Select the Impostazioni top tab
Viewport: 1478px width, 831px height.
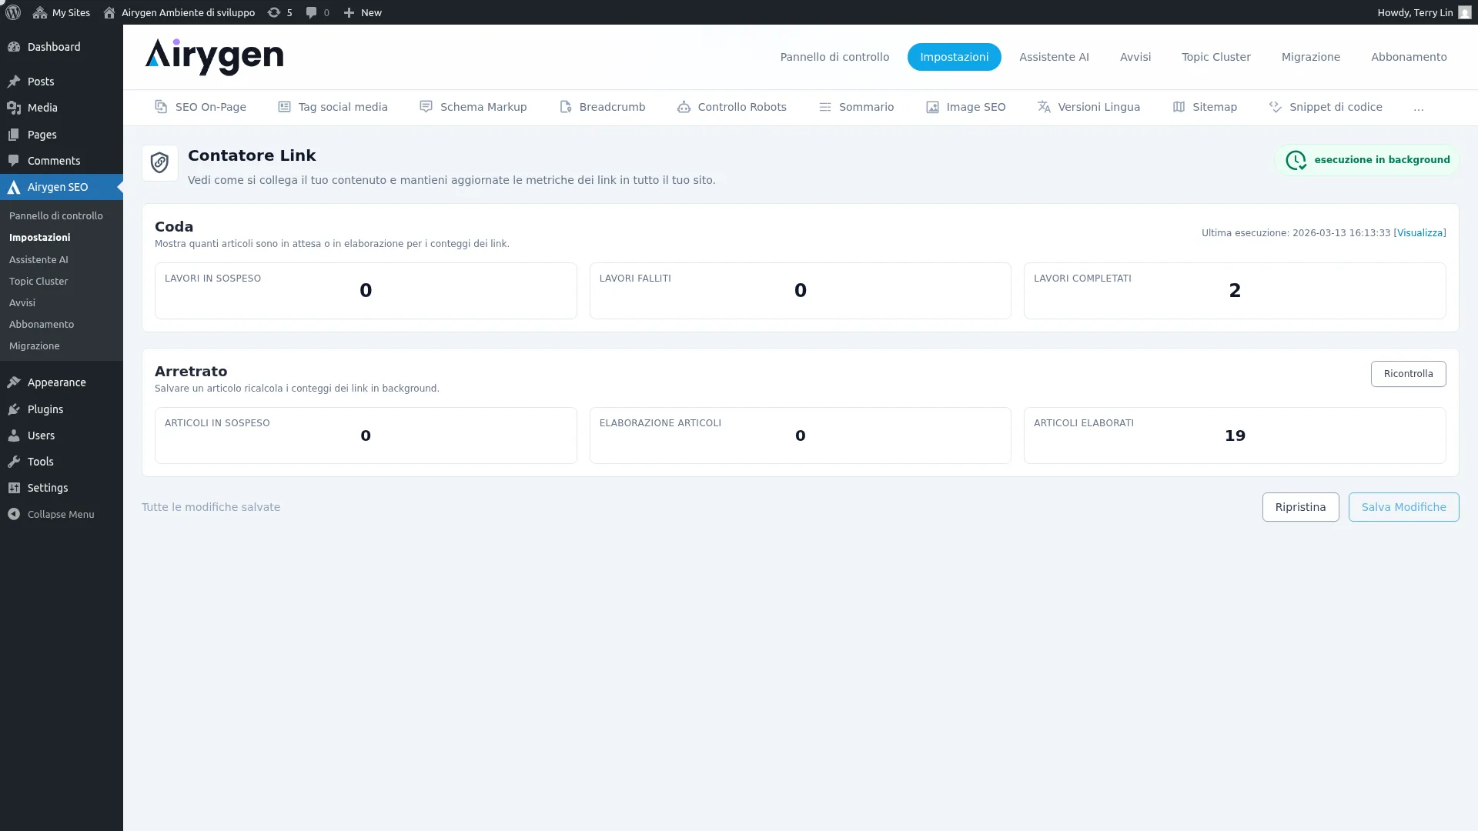click(x=955, y=57)
